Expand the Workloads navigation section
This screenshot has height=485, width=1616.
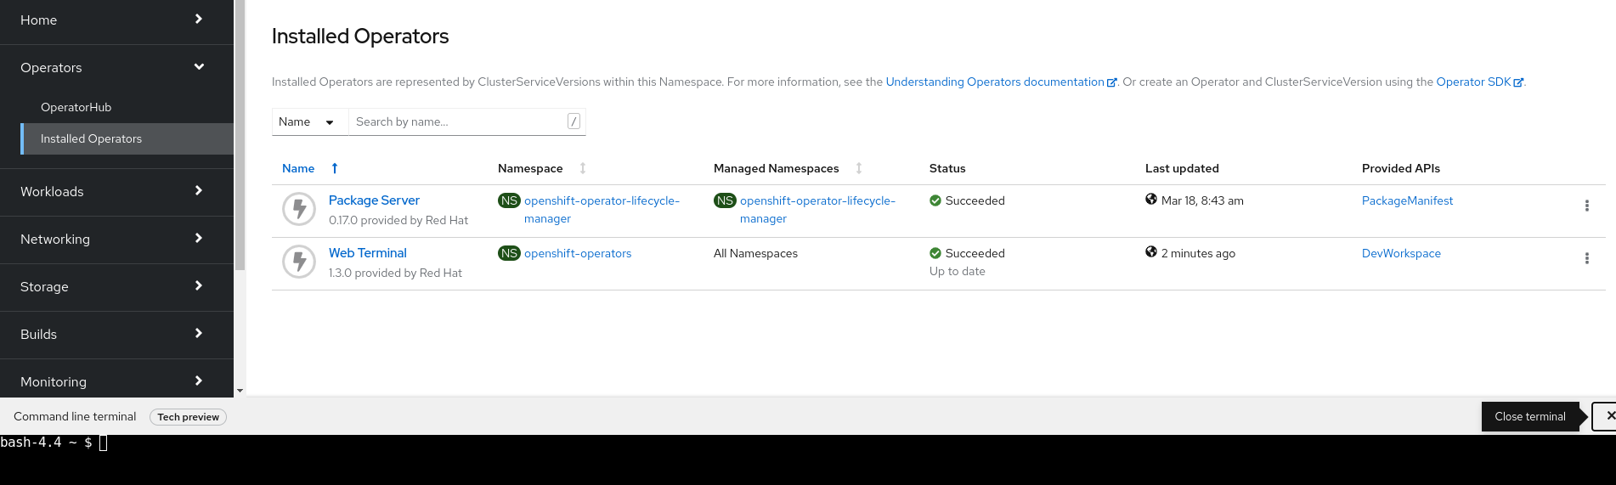click(x=116, y=191)
